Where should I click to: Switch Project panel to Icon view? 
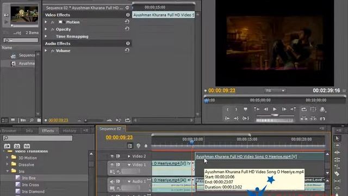pyautogui.click(x=13, y=120)
